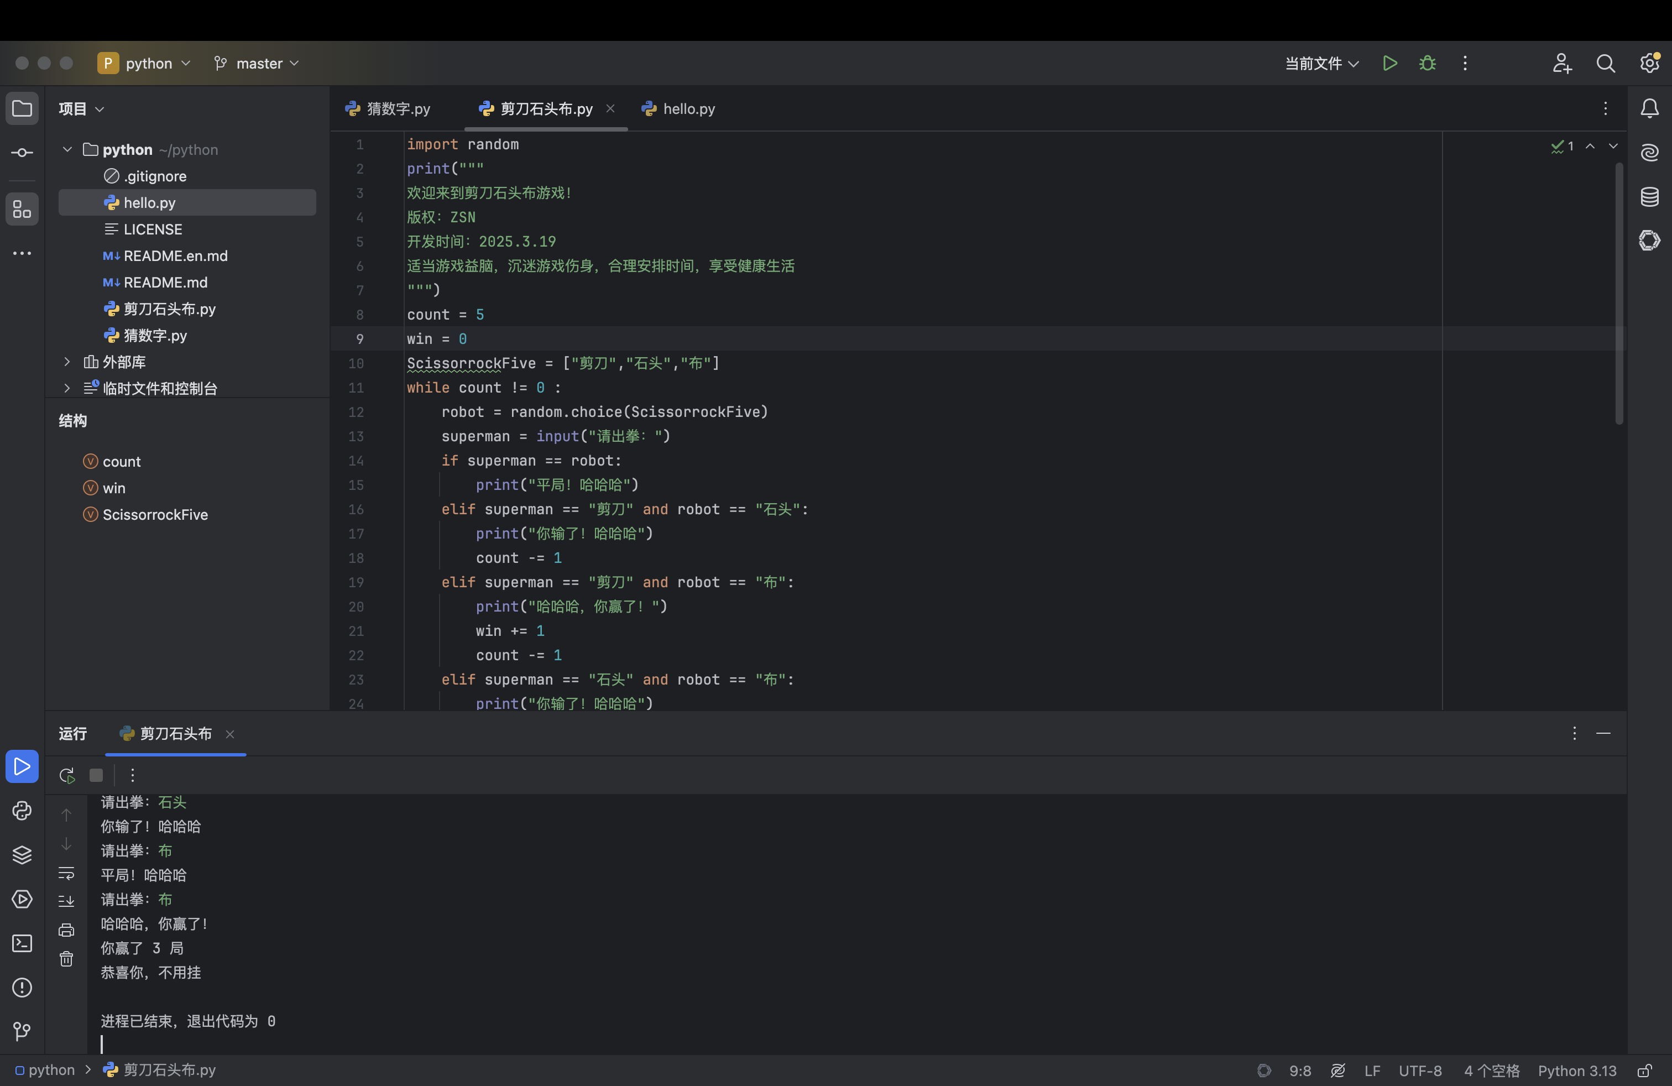Open the Python Console tool window
This screenshot has width=1672, height=1086.
point(22,811)
